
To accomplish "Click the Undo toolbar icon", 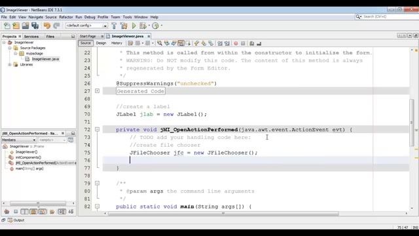I will click(47, 26).
